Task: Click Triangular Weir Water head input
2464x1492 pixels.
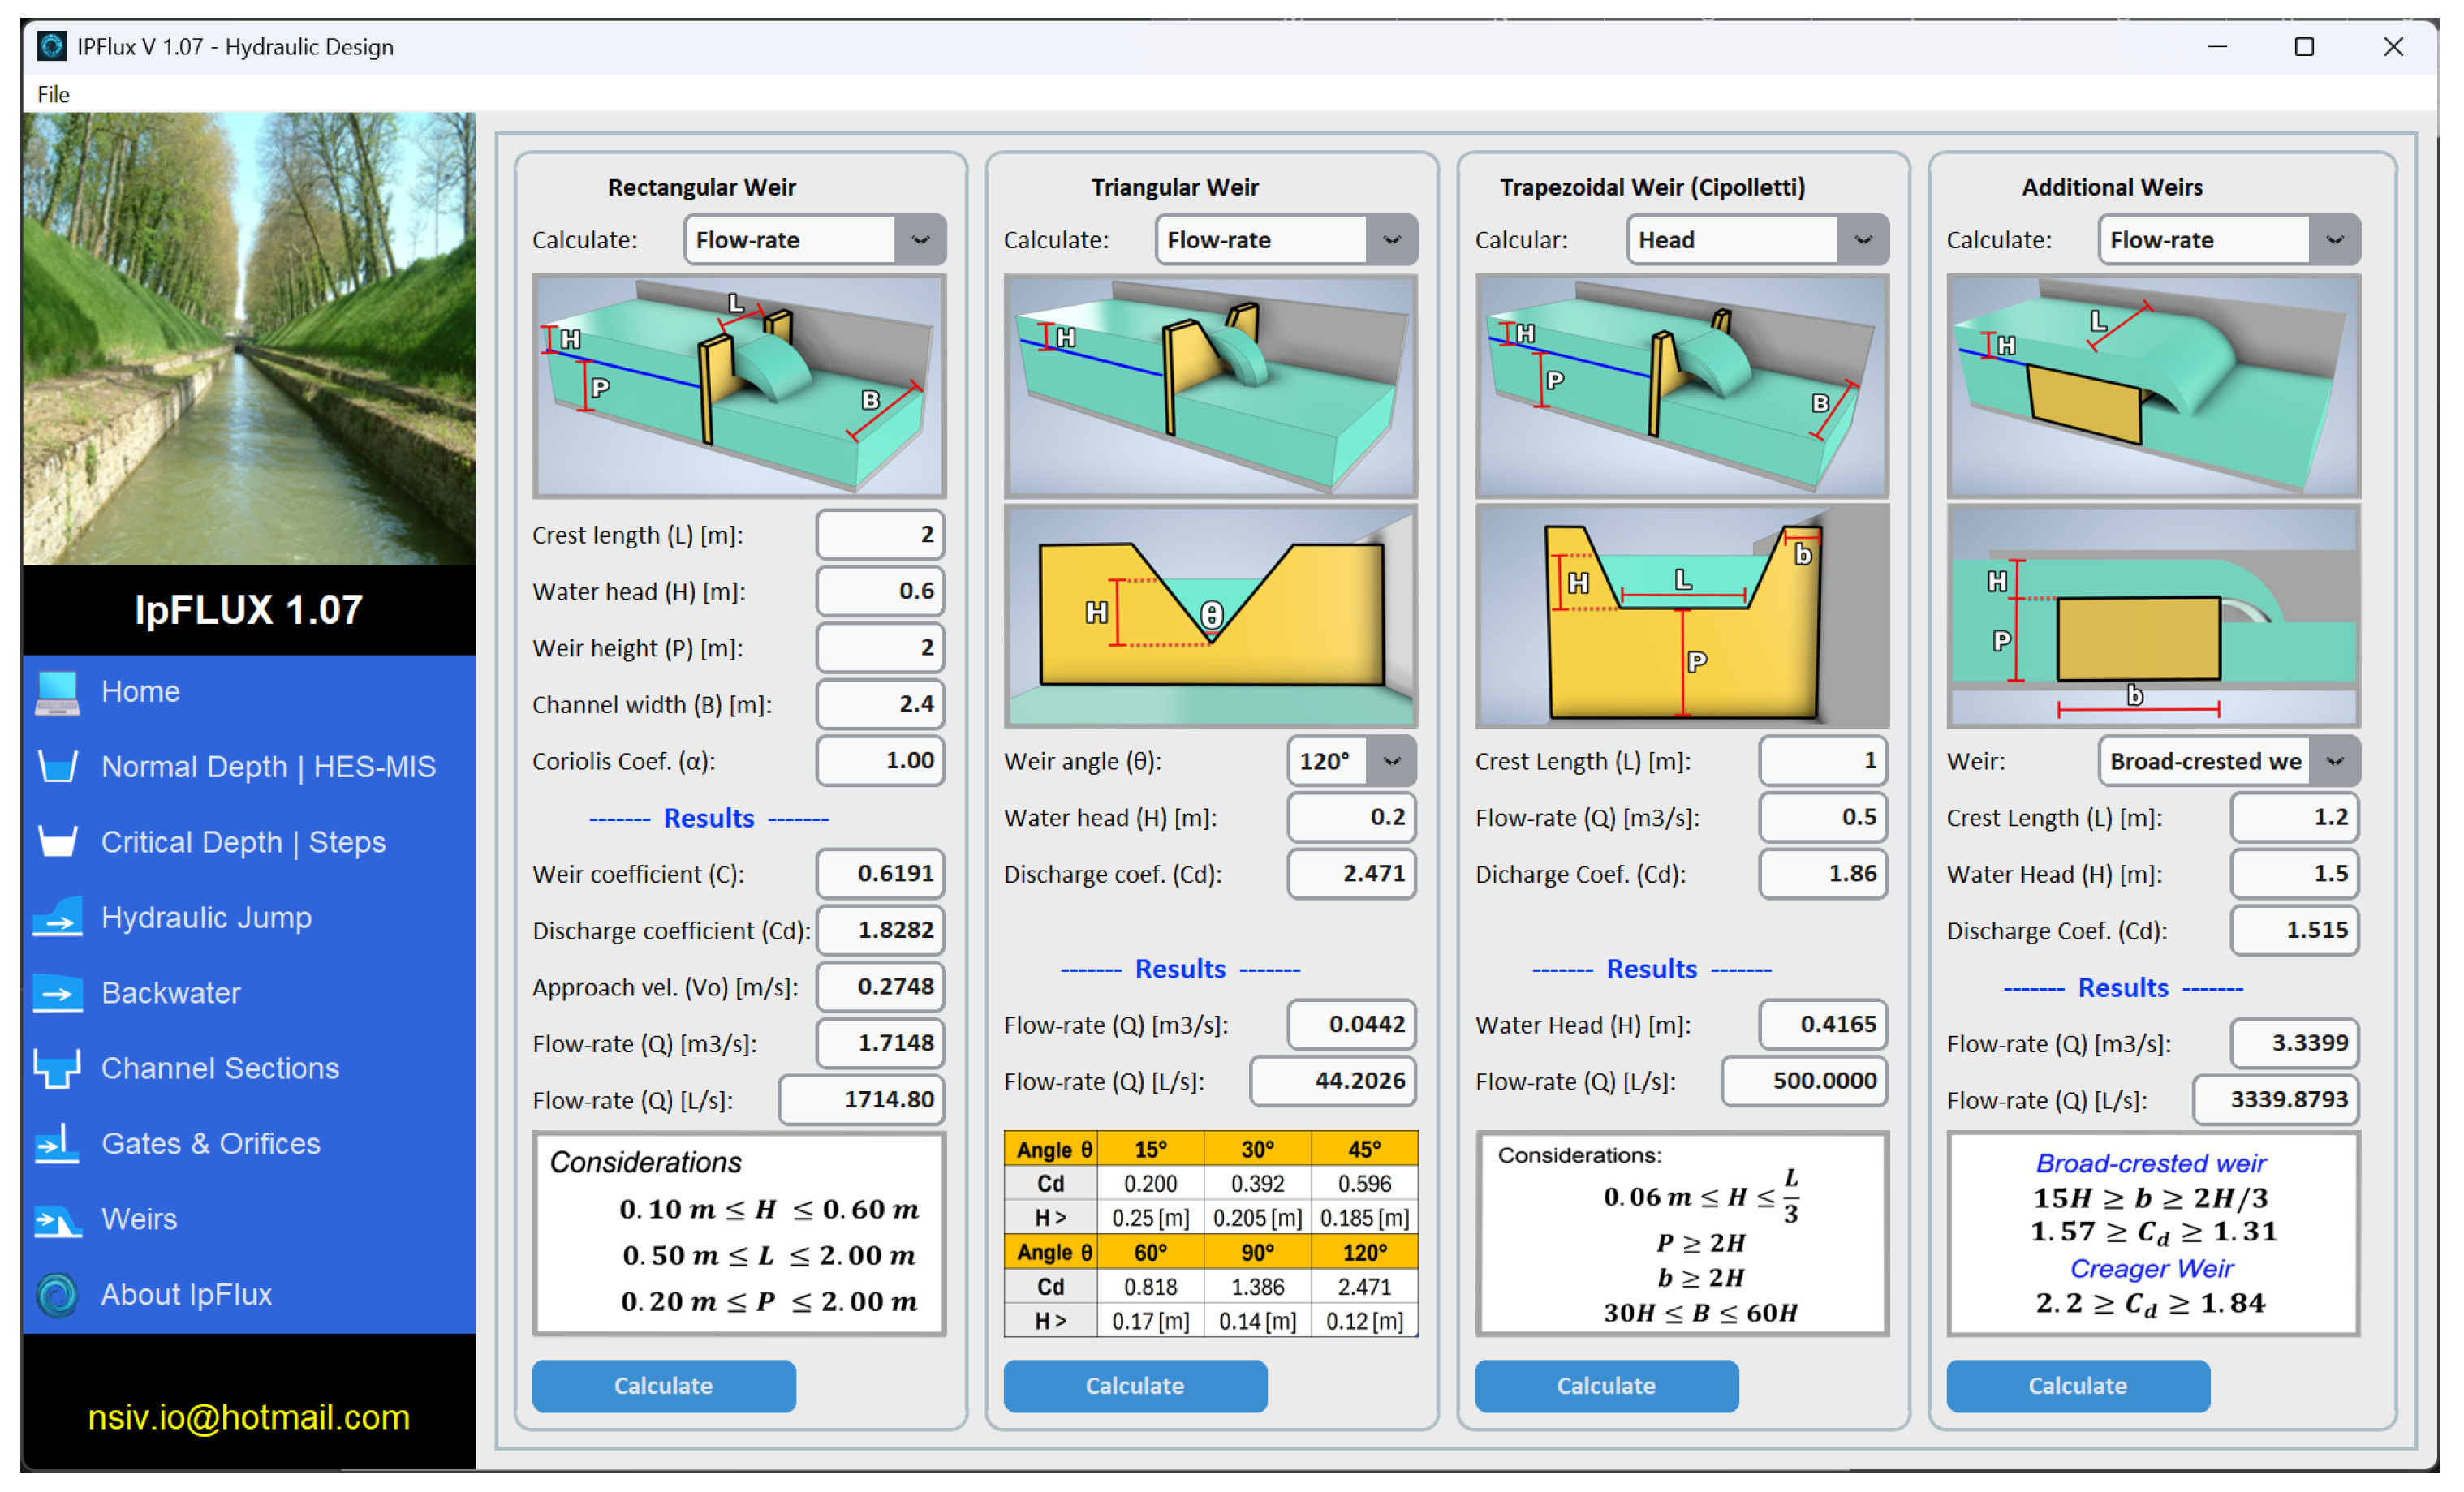Action: pyautogui.click(x=1351, y=818)
